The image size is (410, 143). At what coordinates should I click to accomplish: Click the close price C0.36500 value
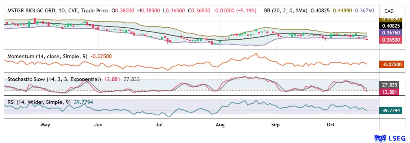pyautogui.click(x=199, y=11)
